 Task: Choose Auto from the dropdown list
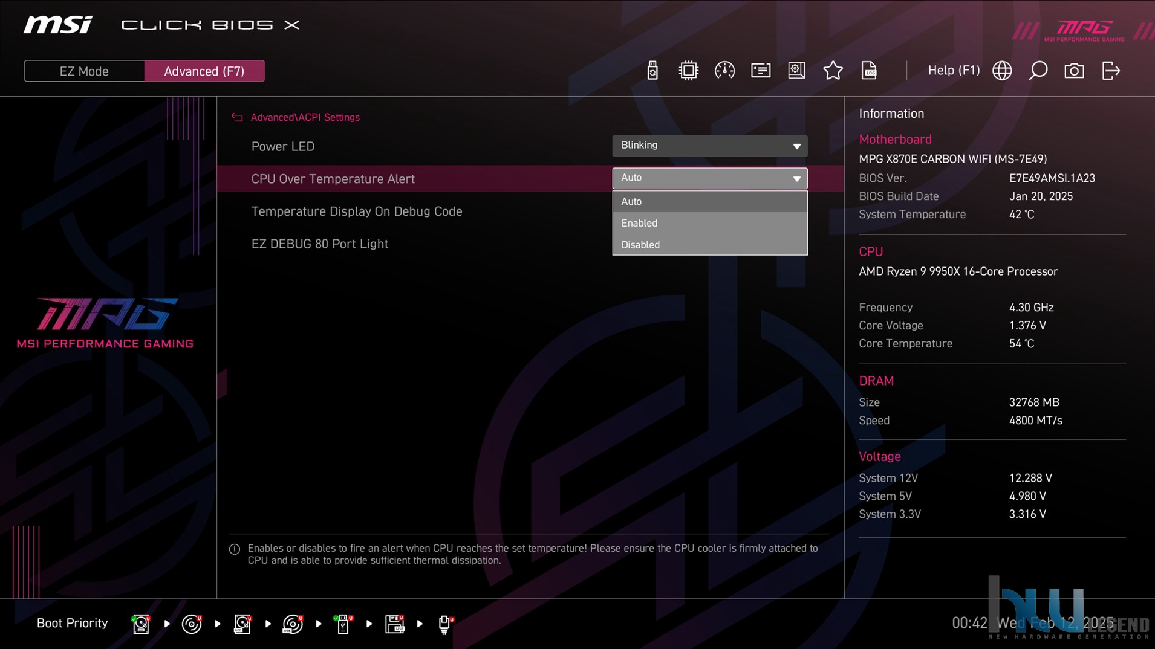tap(710, 201)
